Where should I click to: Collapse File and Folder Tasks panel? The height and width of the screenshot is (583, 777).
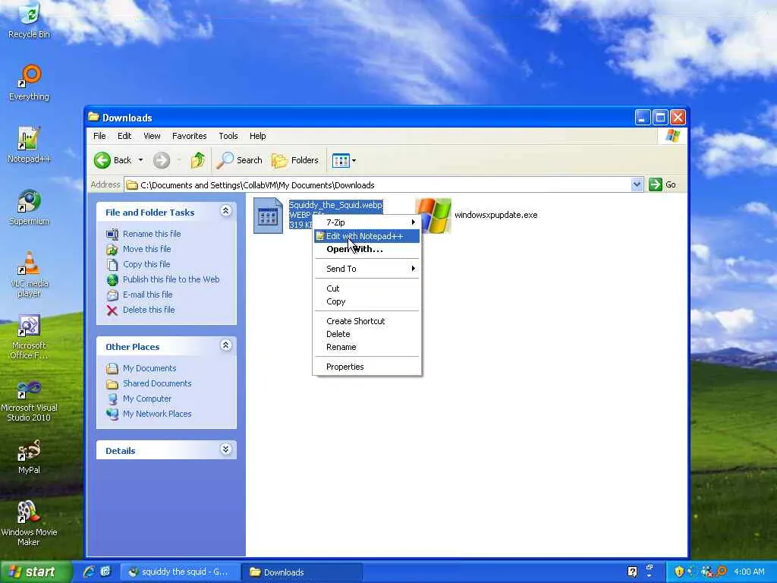tap(225, 211)
